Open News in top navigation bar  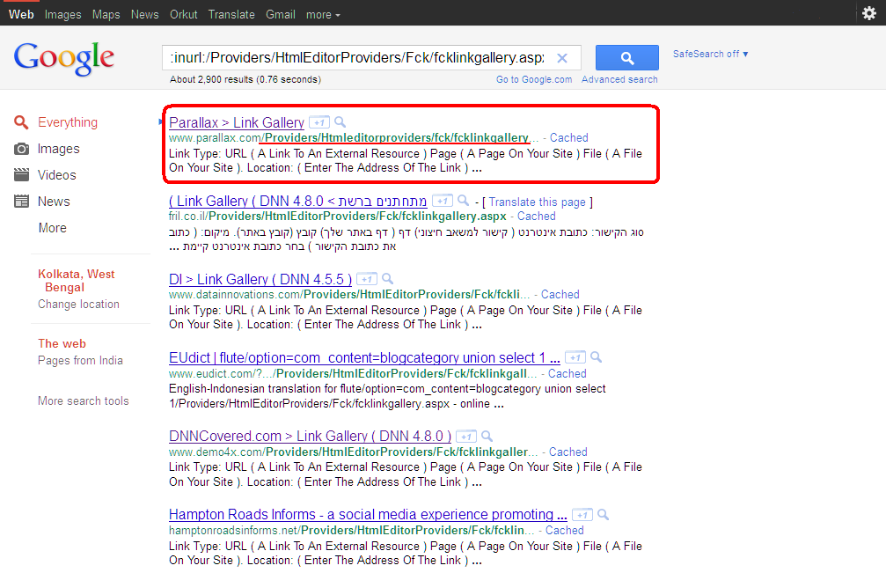[x=144, y=15]
